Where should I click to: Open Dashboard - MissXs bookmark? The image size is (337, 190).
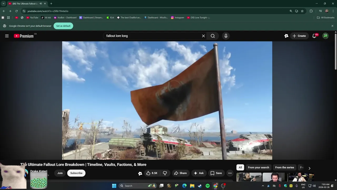pyautogui.click(x=156, y=18)
